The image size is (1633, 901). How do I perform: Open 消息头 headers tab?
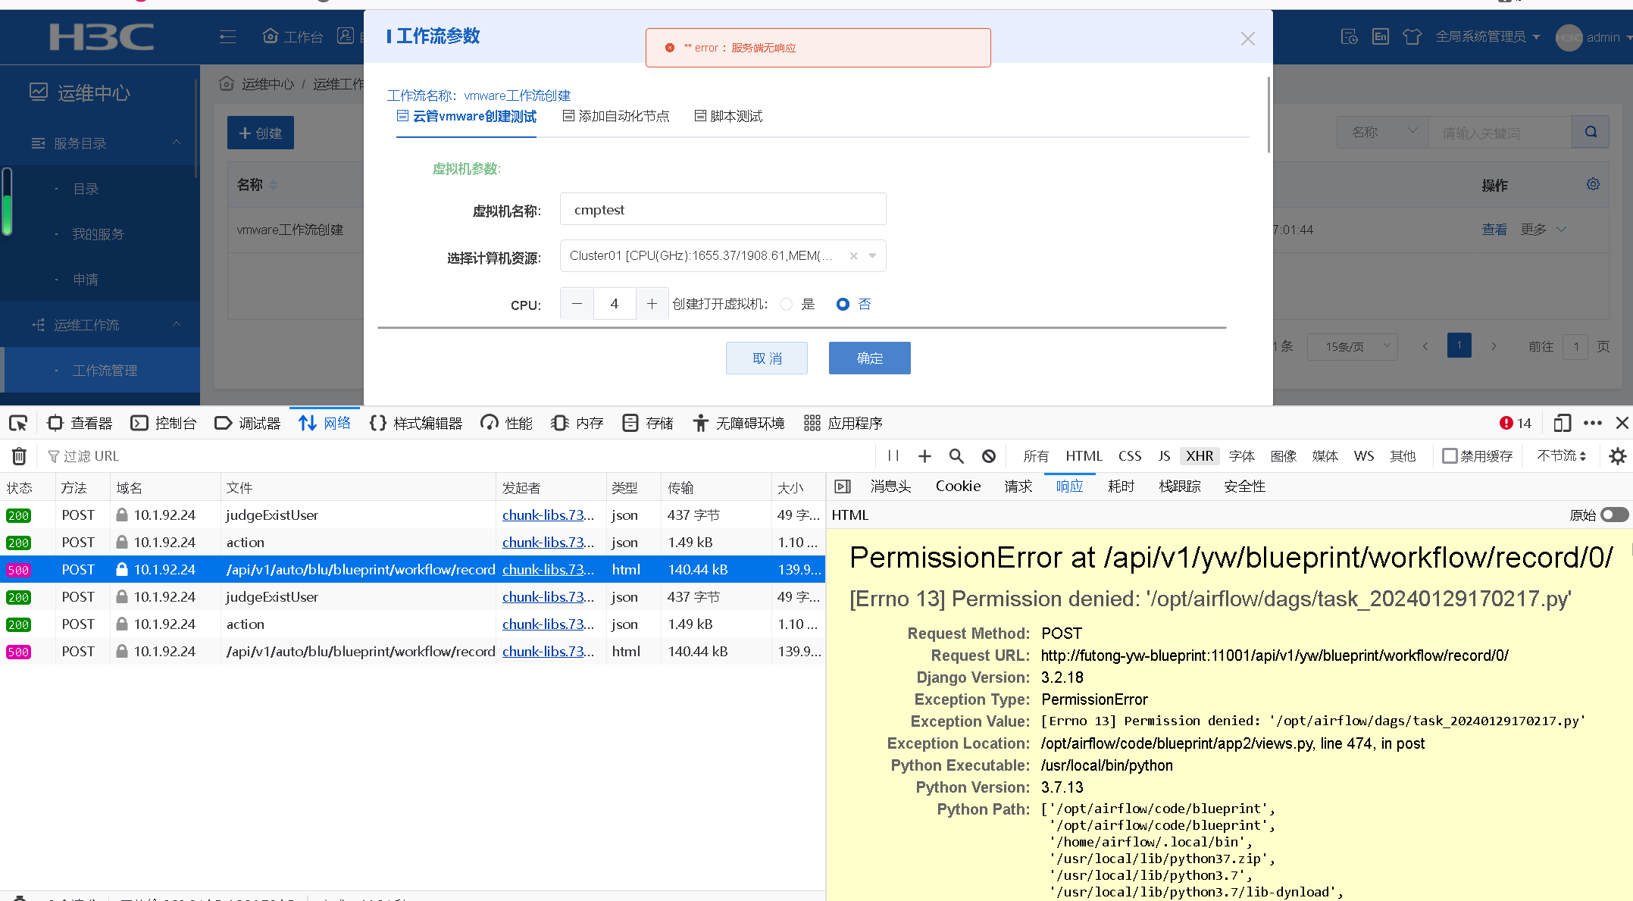(x=890, y=486)
